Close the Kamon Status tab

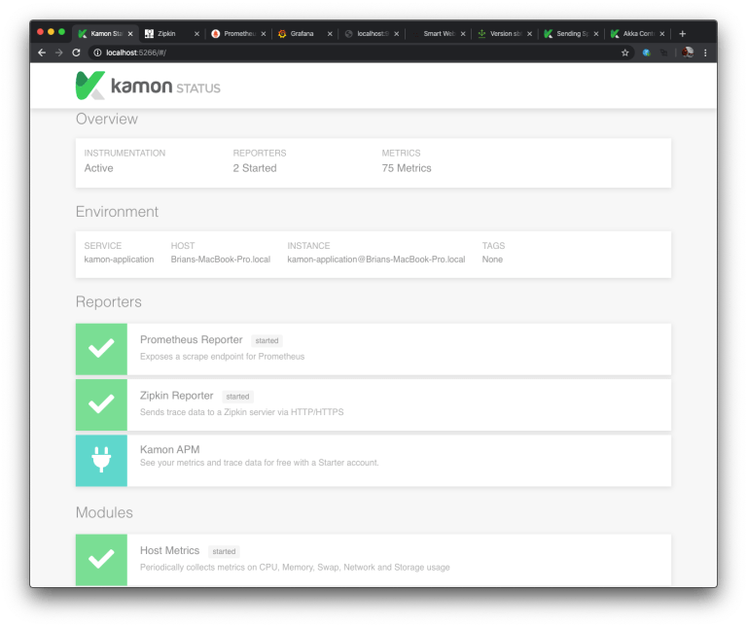130,34
